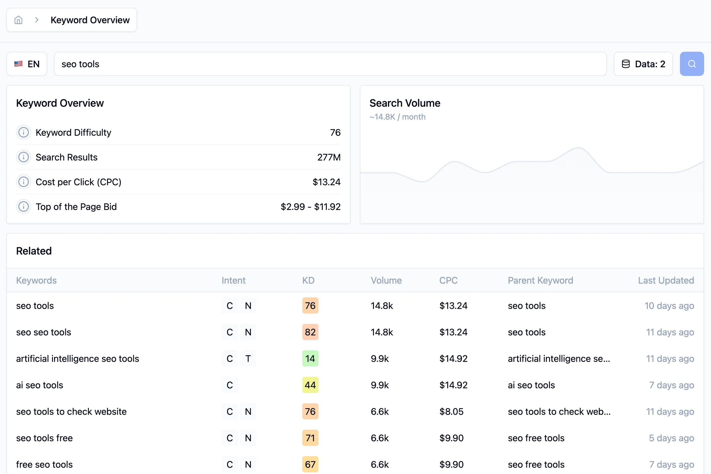Click C intent badge for 'seo seo tools'
Viewport: 711px width, 474px height.
[x=230, y=332]
